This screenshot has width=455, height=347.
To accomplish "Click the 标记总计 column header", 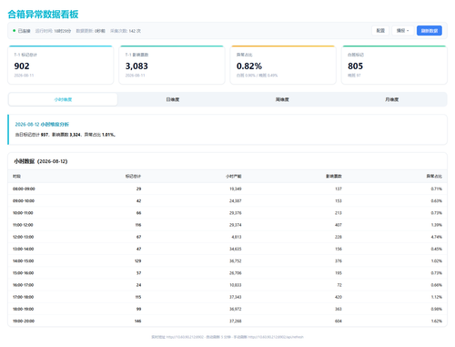I will 133,177.
